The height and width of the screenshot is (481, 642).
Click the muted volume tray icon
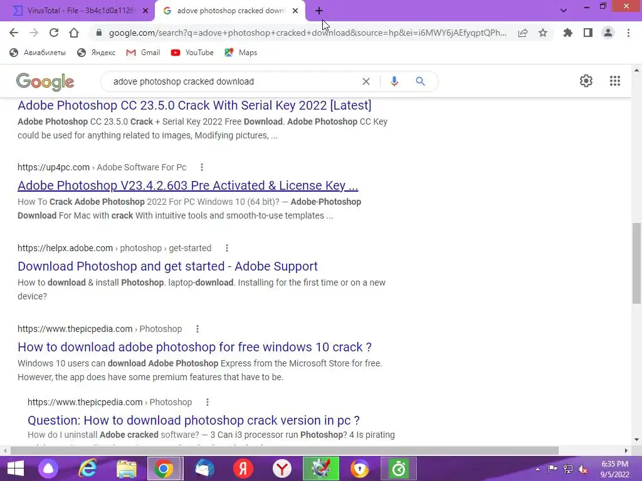click(583, 468)
